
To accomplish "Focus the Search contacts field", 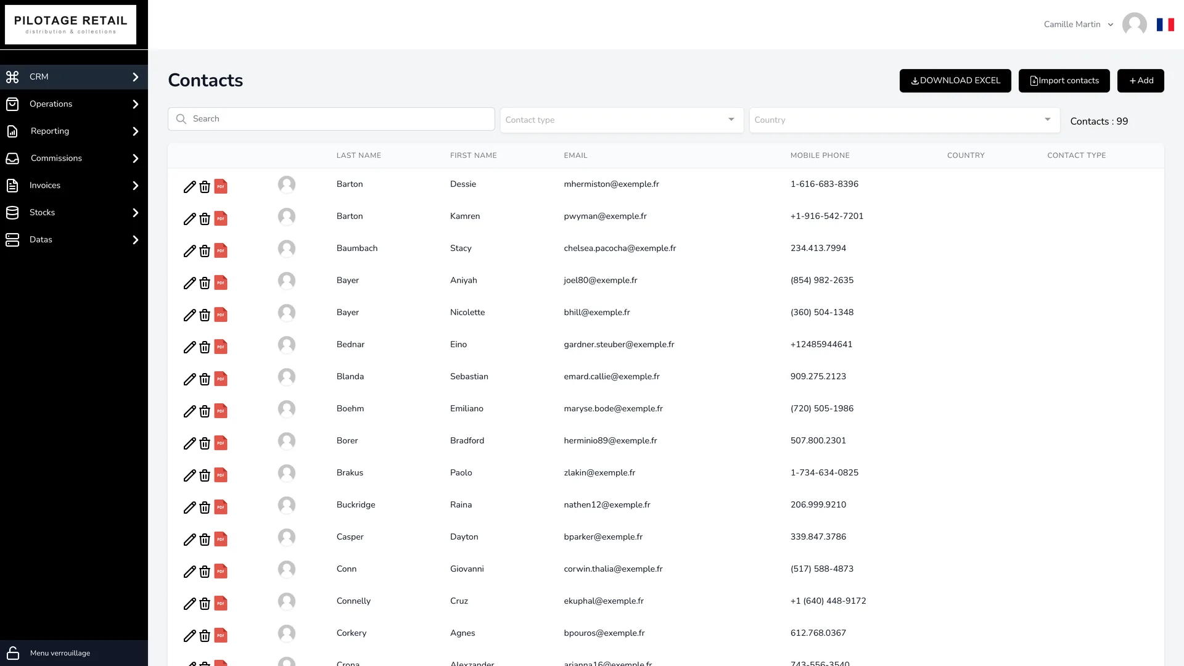I will click(x=331, y=119).
